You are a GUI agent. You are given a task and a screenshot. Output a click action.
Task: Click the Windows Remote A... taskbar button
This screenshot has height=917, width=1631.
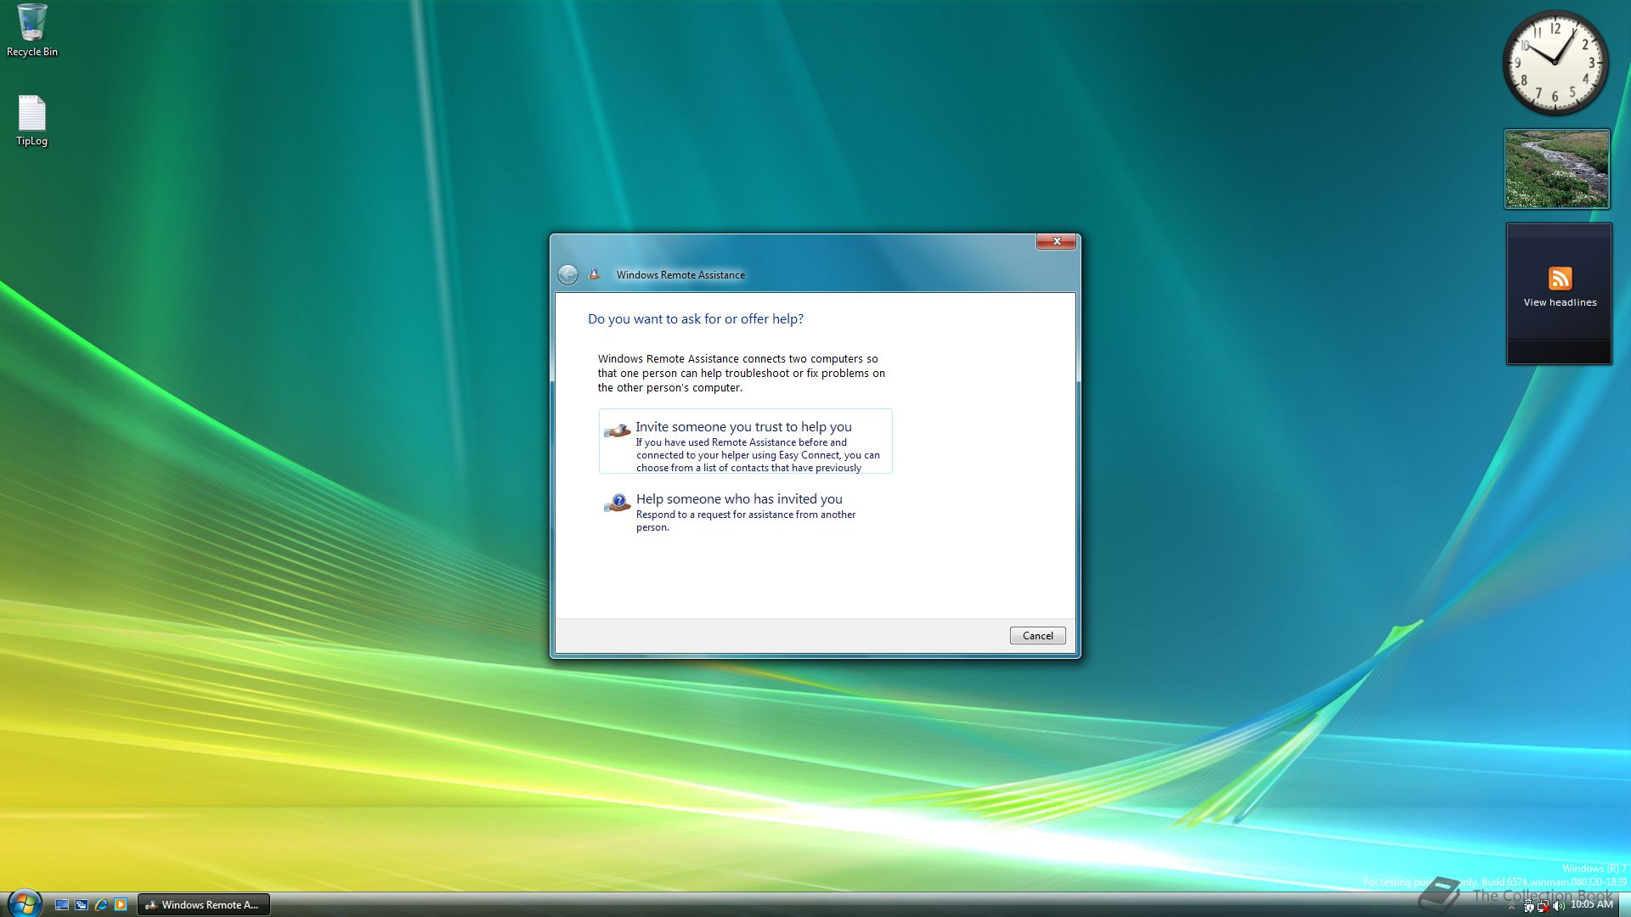(x=204, y=905)
